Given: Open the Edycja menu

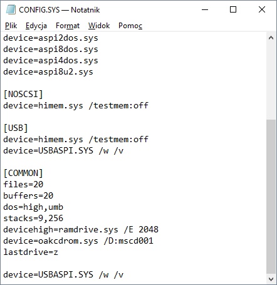Looking at the screenshot, I should [x=36, y=26].
